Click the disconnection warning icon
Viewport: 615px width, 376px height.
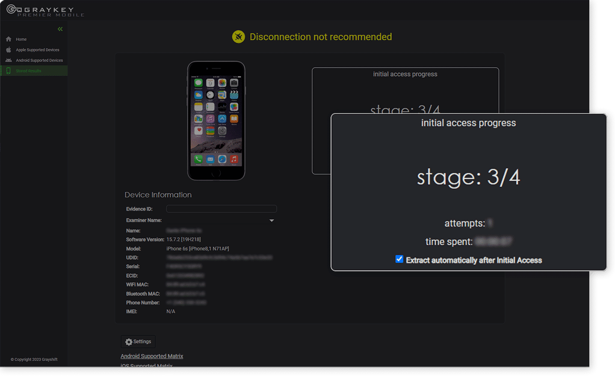point(238,37)
